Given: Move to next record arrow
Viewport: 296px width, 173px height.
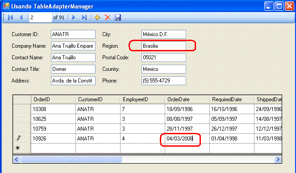Looking at the screenshot, I should [74, 17].
